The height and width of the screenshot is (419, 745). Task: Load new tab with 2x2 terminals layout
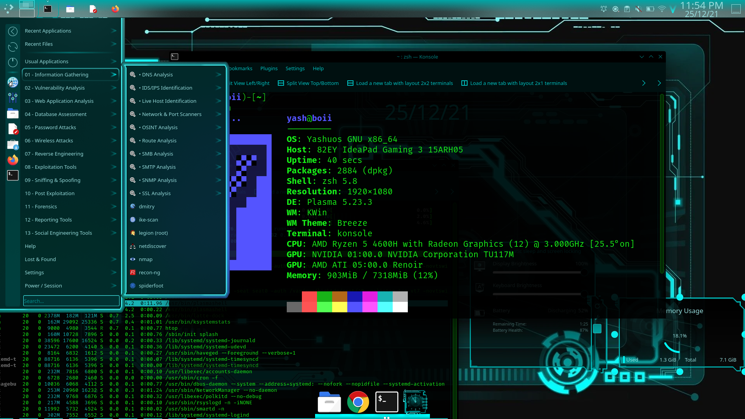click(x=400, y=83)
